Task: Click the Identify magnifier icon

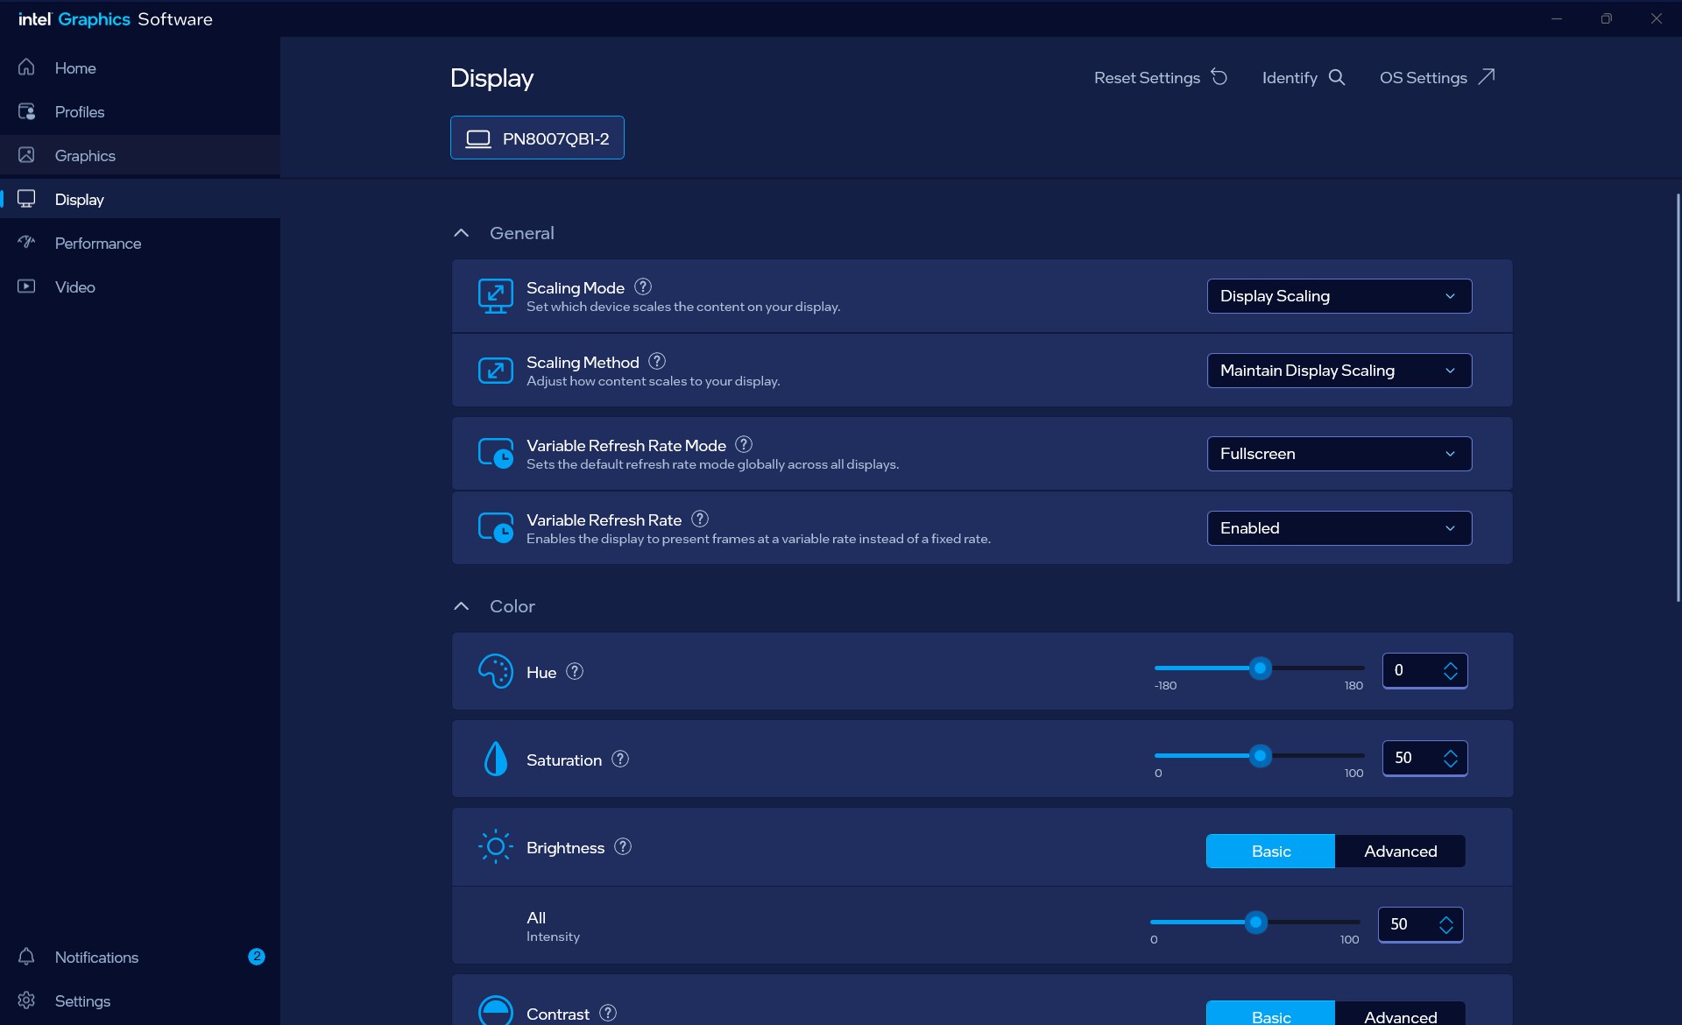Action: (x=1337, y=77)
